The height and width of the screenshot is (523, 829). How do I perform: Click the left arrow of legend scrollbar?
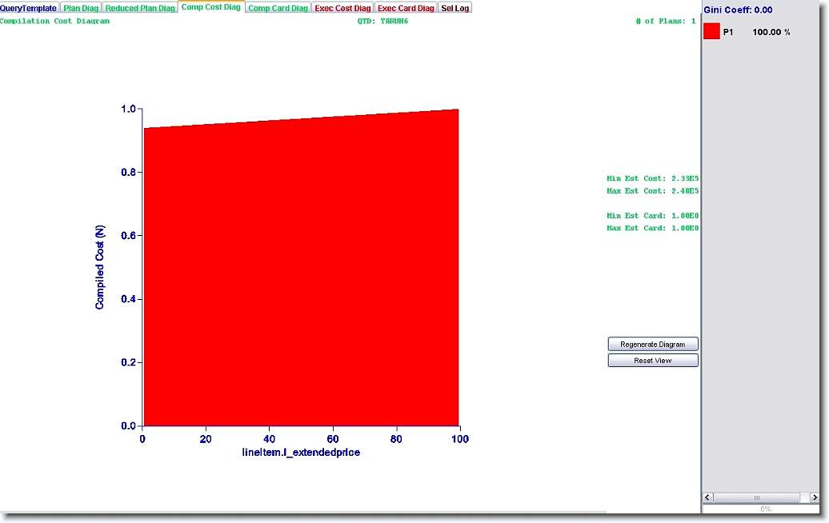pos(709,497)
